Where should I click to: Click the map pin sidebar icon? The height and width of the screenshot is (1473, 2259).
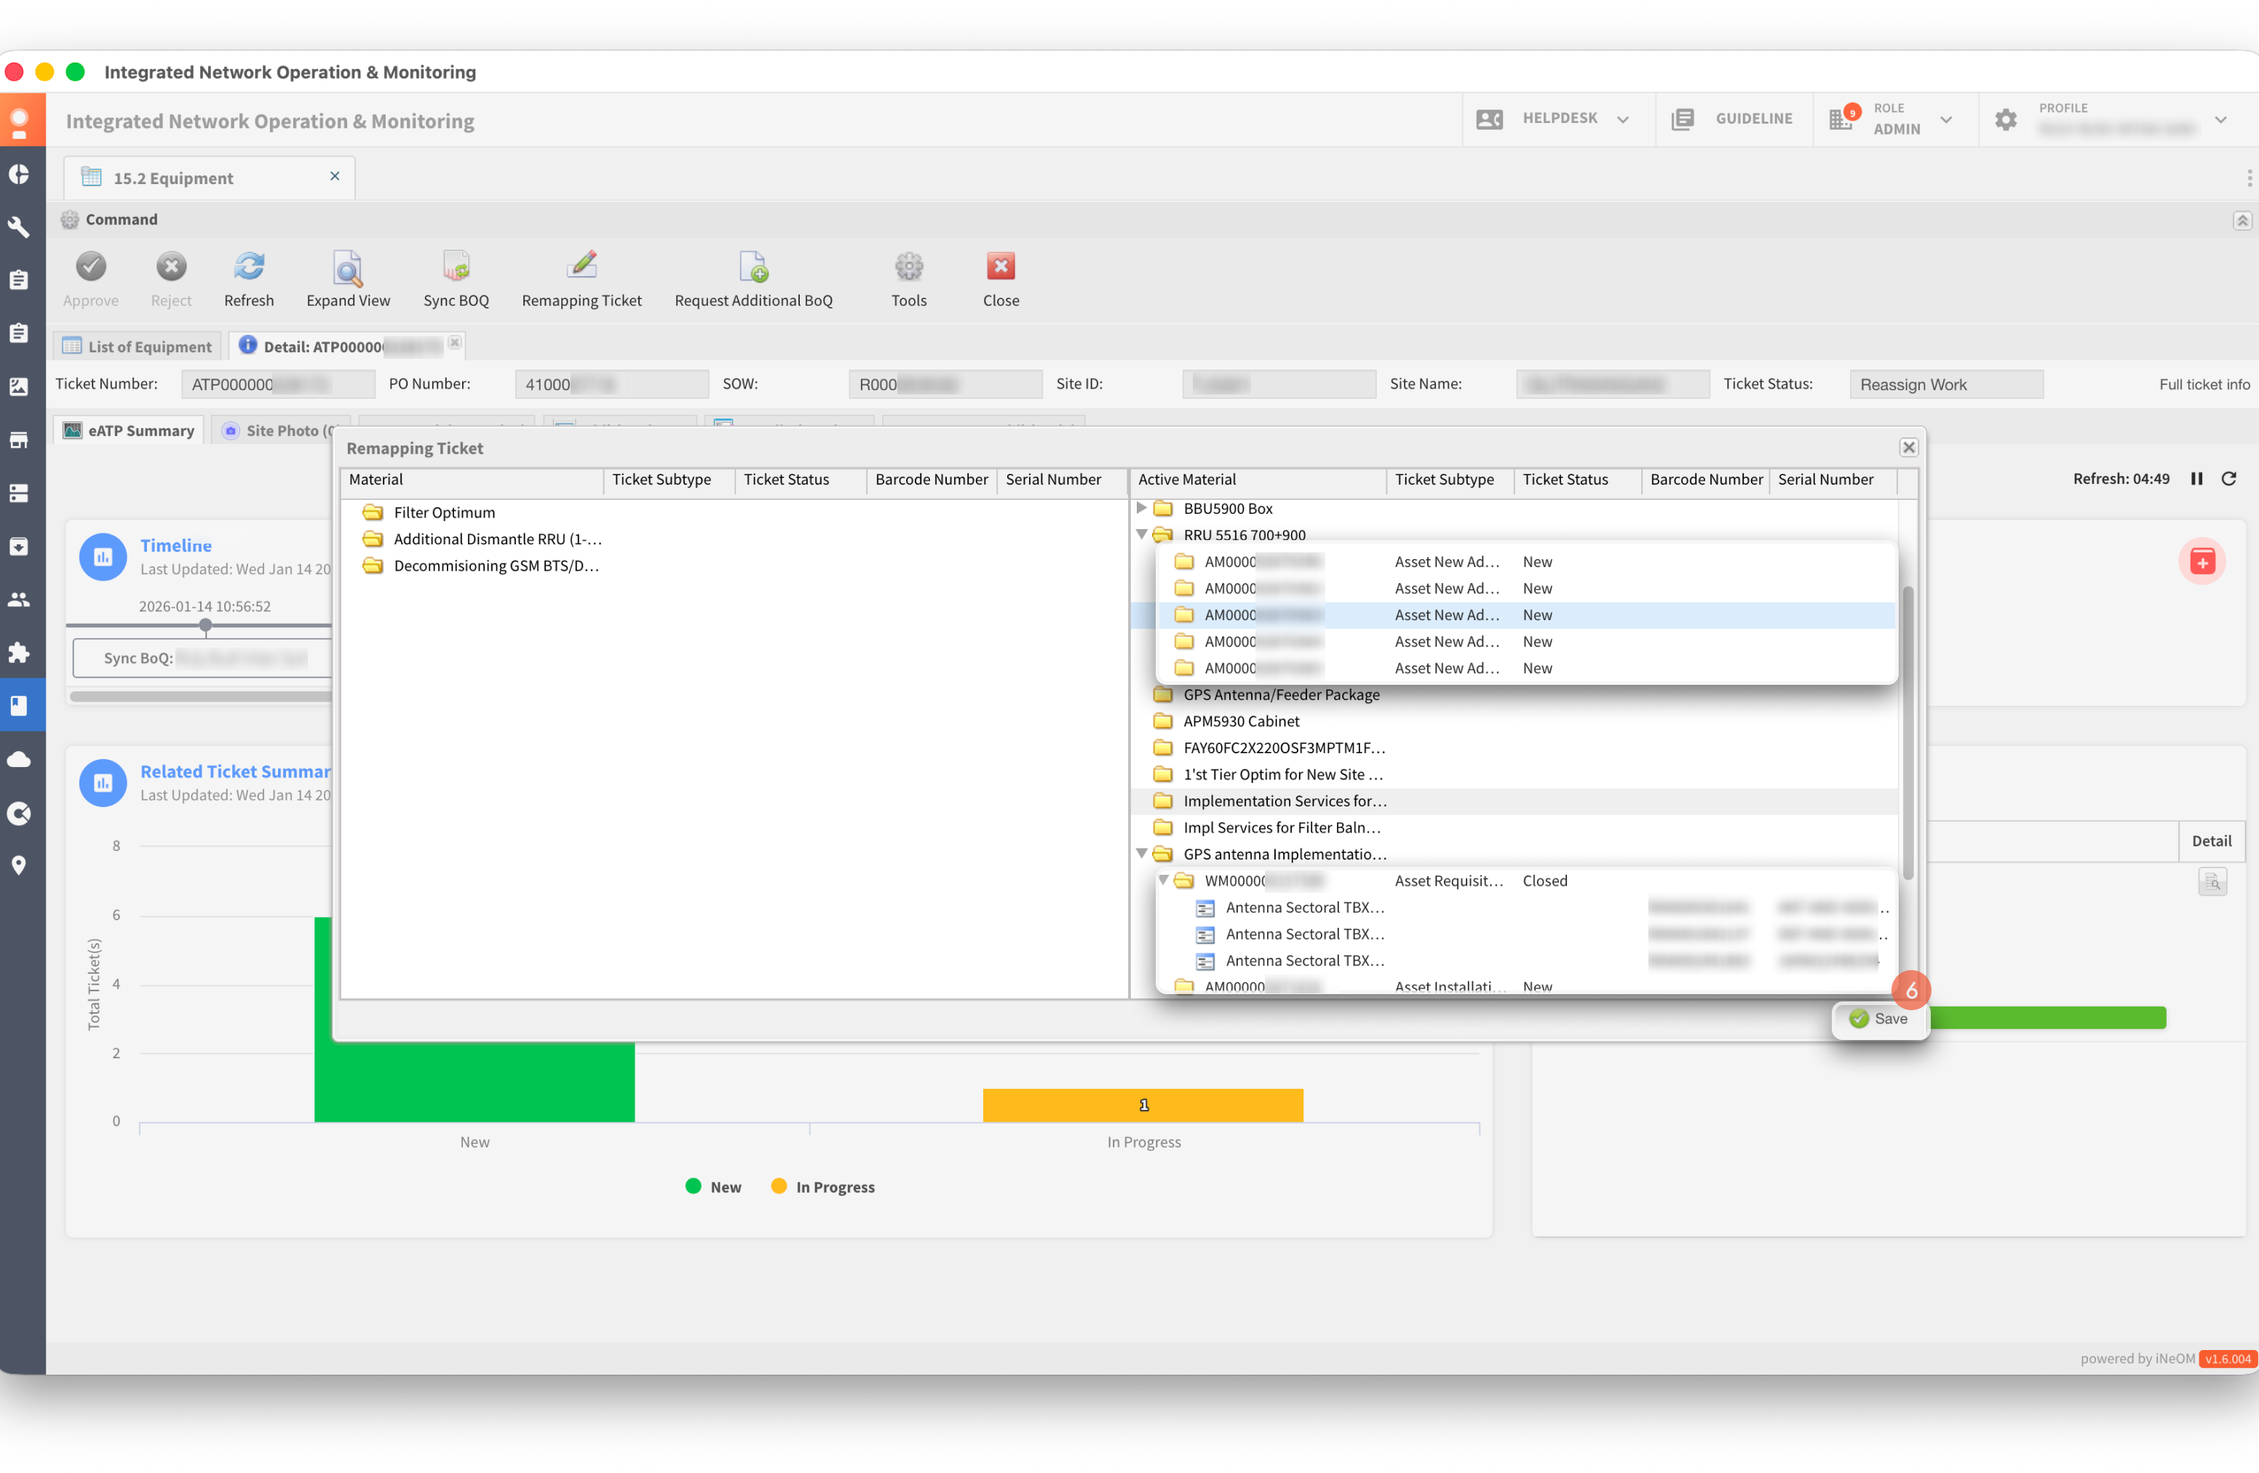19,865
